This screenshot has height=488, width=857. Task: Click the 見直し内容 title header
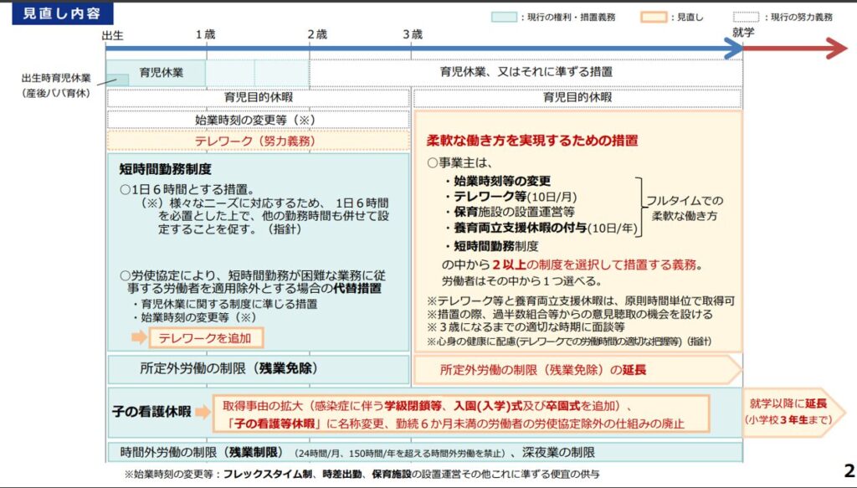pyautogui.click(x=63, y=14)
